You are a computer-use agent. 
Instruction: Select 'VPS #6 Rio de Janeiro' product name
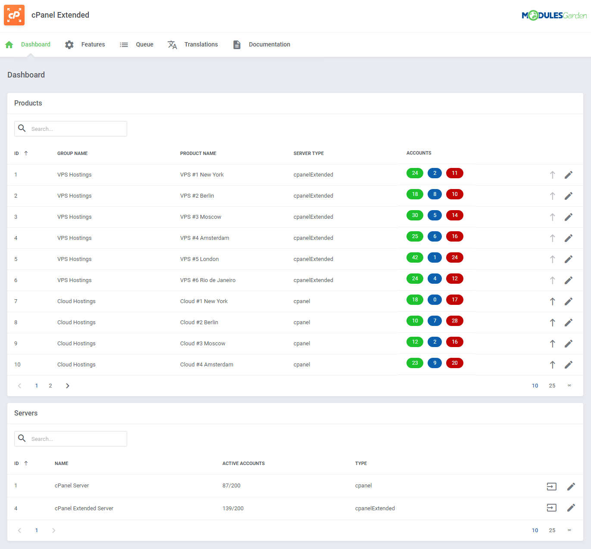click(208, 280)
